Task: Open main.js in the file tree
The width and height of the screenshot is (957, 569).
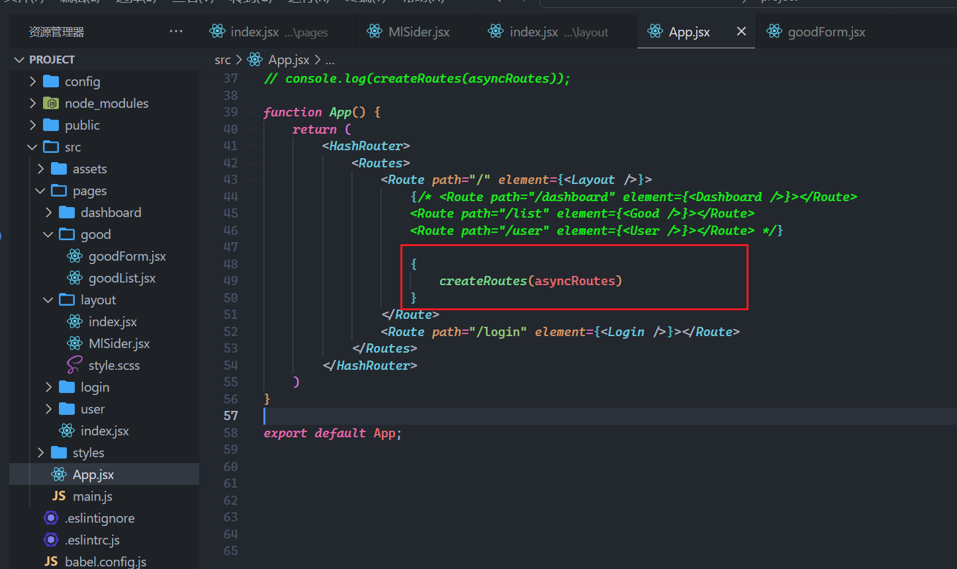Action: coord(93,496)
